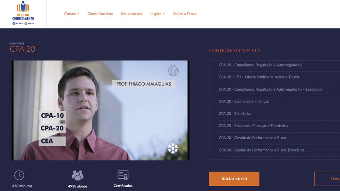Viewport: 340px width, 191px height.
Task: Open CPA 20 - Compliance, Regulação e Autorregulação lesson
Action: tap(260, 65)
